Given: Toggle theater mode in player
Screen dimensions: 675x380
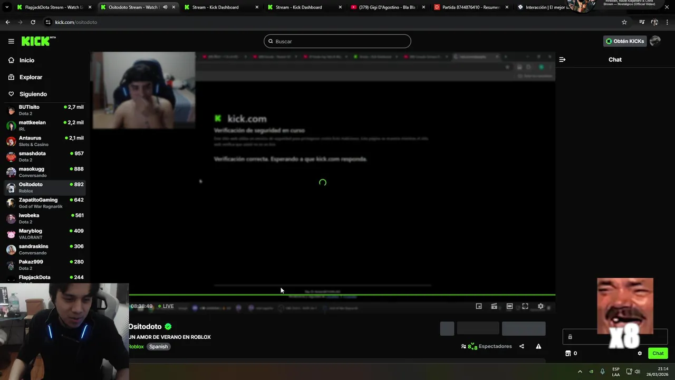Looking at the screenshot, I should pyautogui.click(x=509, y=306).
